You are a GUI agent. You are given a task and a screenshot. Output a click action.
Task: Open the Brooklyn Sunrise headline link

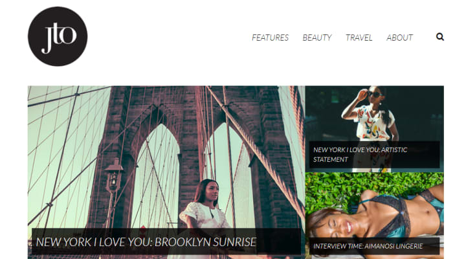[146, 242]
